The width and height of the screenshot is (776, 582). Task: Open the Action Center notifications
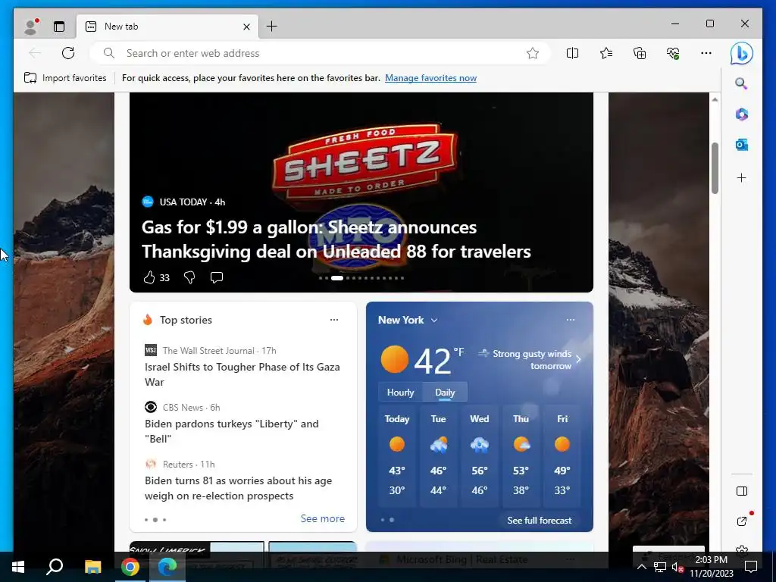pos(751,567)
